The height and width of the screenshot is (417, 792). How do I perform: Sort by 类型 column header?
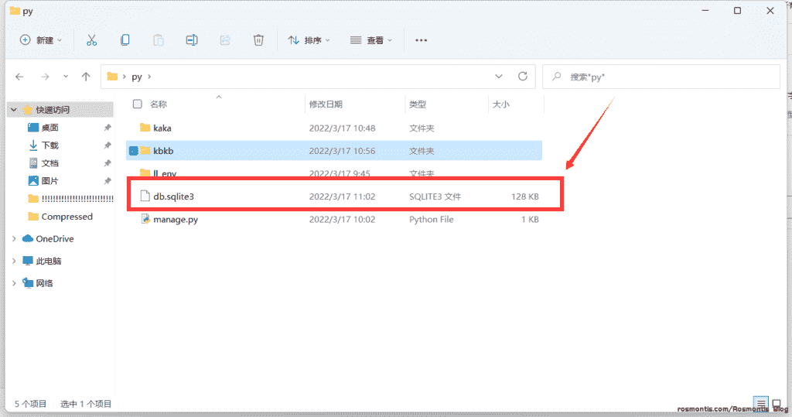(418, 104)
